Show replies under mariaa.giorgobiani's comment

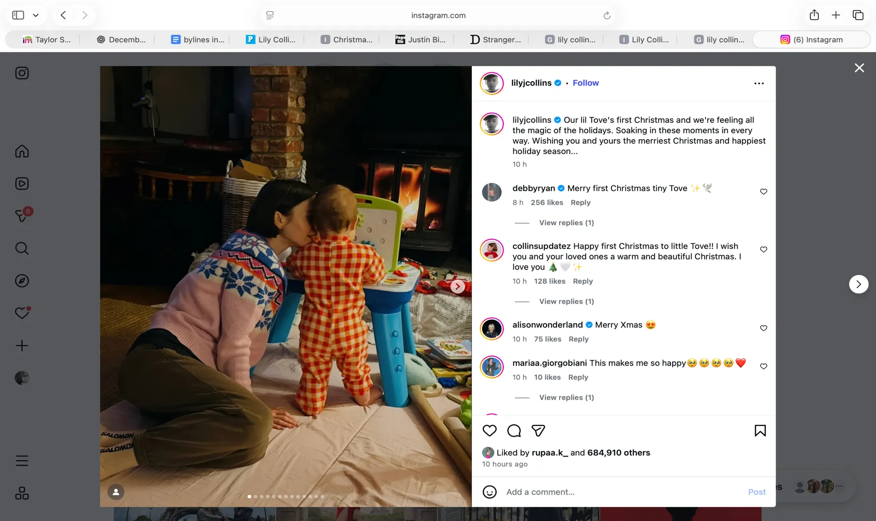566,398
